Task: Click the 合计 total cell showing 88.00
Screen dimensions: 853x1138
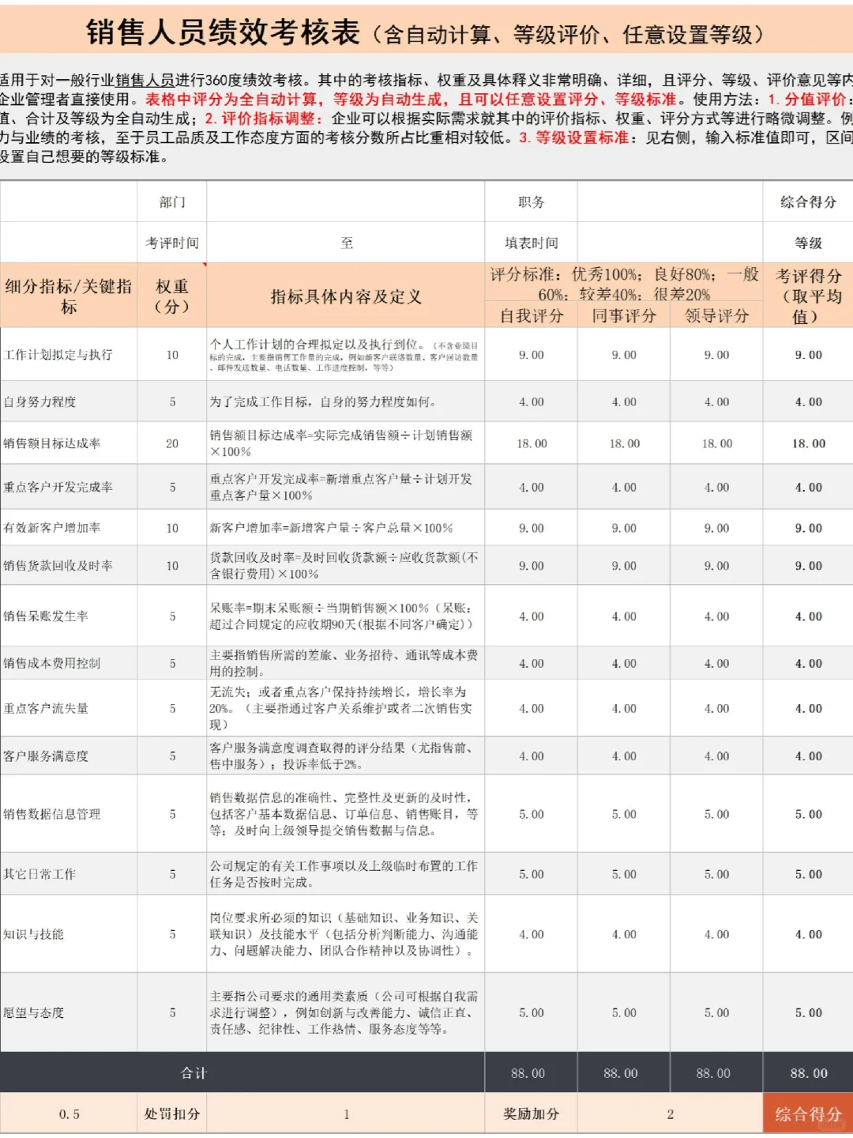Action: 807,1072
